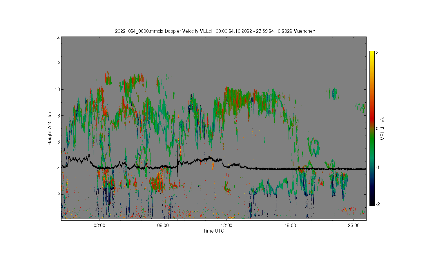Click the 'Time UTC' x-axis label

(214, 231)
